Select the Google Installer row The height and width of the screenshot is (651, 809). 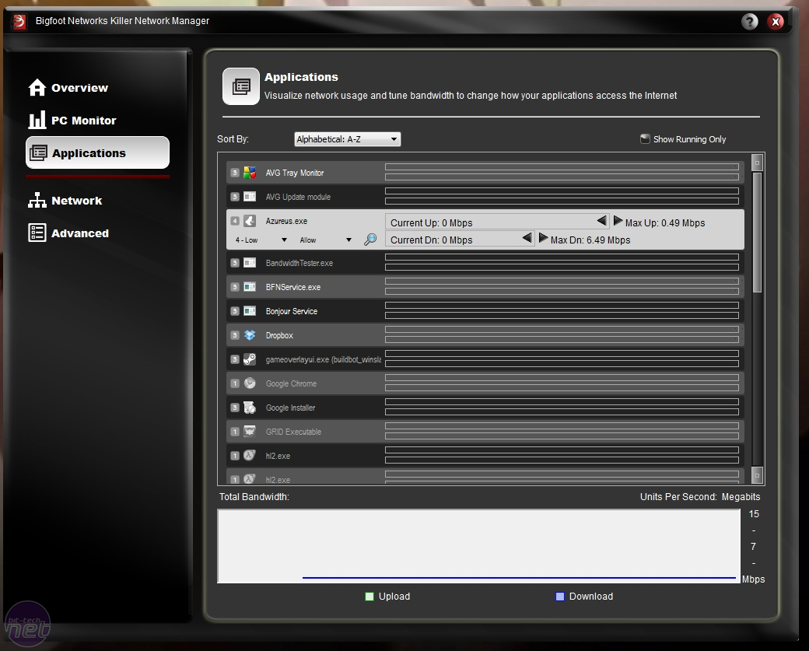(485, 408)
